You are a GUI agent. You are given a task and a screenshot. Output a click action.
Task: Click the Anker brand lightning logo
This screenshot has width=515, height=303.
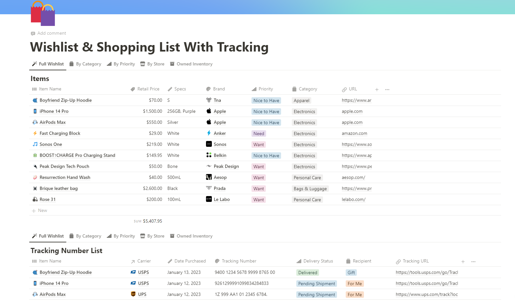[x=209, y=133]
